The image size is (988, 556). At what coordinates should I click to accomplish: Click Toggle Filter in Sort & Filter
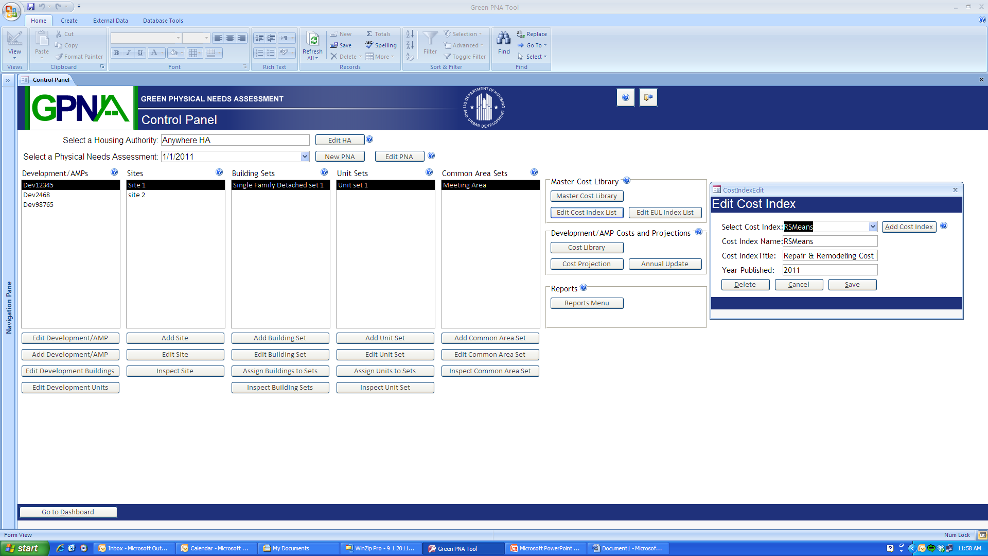click(465, 57)
